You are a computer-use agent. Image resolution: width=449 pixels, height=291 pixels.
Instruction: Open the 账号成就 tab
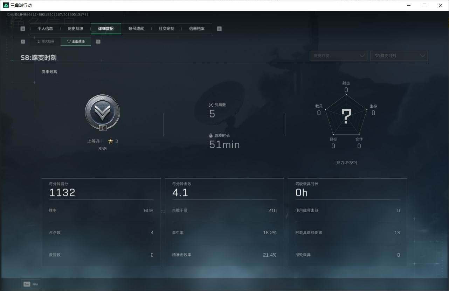click(136, 29)
